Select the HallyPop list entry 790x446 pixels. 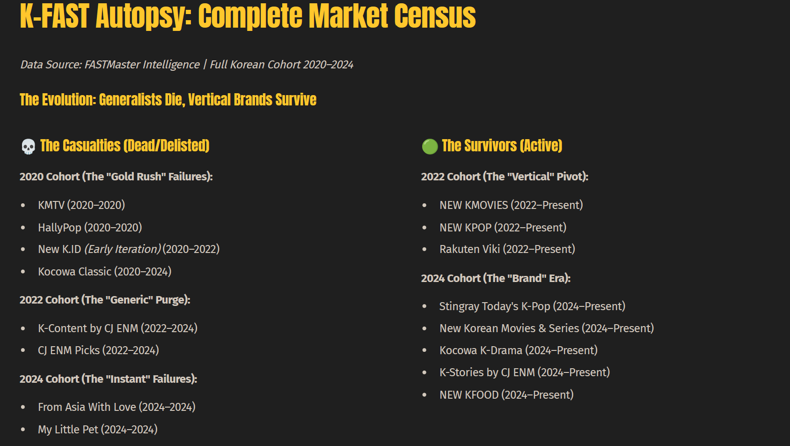click(90, 228)
